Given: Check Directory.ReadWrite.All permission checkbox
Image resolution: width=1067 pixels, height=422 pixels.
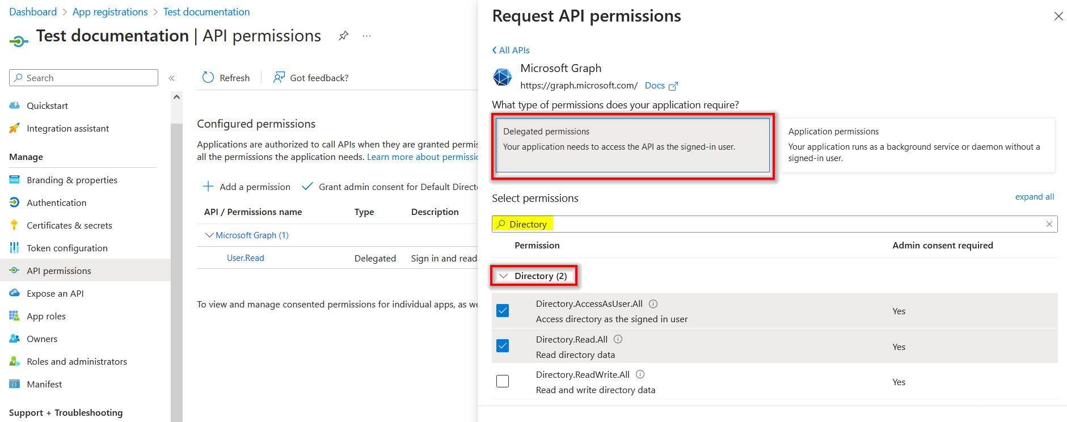Looking at the screenshot, I should (503, 381).
